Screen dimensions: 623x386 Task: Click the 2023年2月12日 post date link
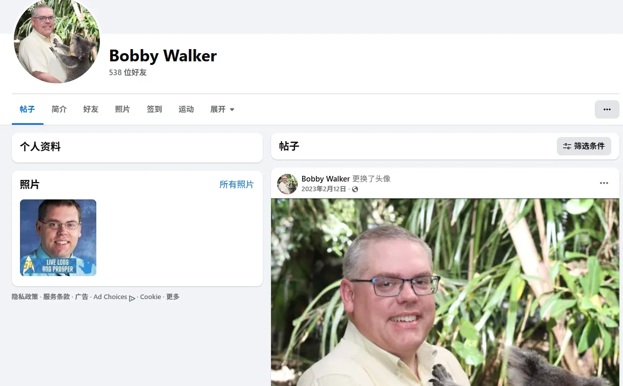click(324, 189)
